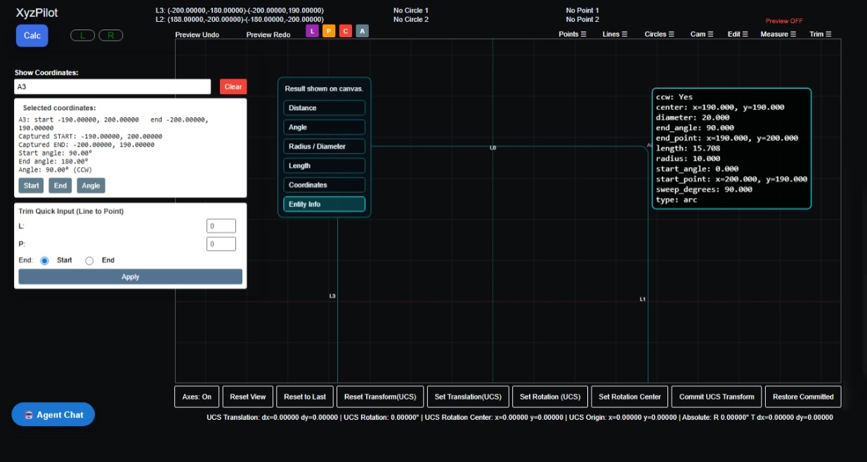Click the red Clear button
The width and height of the screenshot is (867, 462).
233,87
